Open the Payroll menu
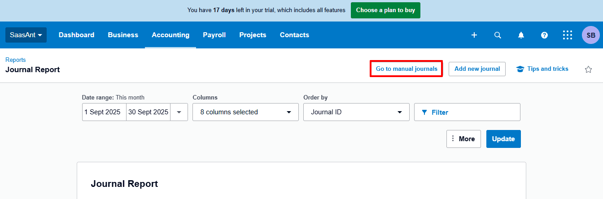This screenshot has width=603, height=199. coord(214,35)
